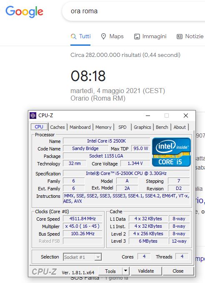Click the Multiplier value 'x 45.0 ( 16 - 45 )'

click(x=82, y=226)
